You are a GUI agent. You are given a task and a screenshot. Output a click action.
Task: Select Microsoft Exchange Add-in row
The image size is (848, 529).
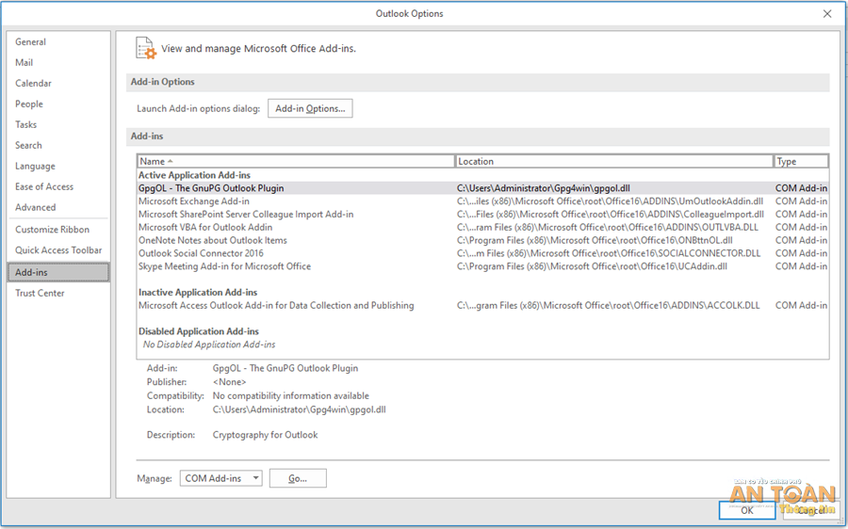(x=194, y=201)
